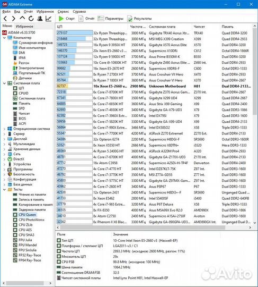The height and width of the screenshot is (287, 258).
Task: Go up one level with Up arrow
Action: pyautogui.click(x=22, y=18)
